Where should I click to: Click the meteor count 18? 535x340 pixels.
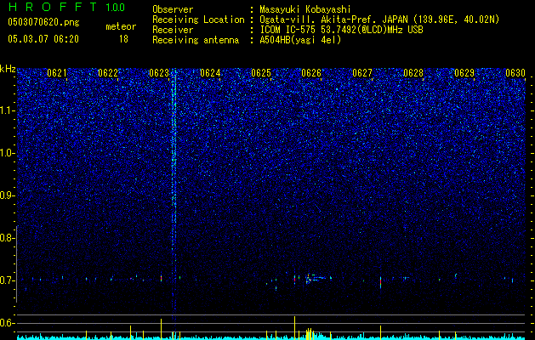[x=123, y=39]
